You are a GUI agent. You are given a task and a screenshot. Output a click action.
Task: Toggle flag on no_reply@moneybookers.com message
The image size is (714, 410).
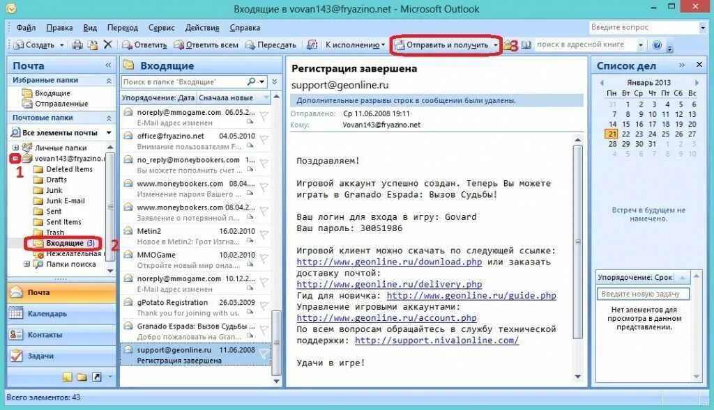[x=264, y=164]
